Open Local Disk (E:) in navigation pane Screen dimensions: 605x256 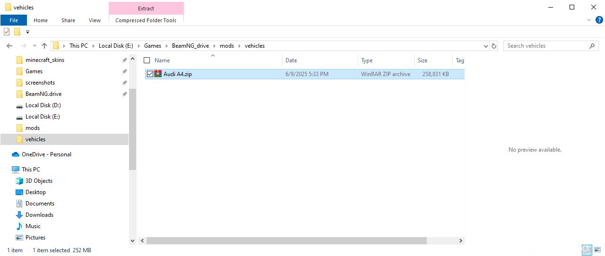(x=43, y=117)
